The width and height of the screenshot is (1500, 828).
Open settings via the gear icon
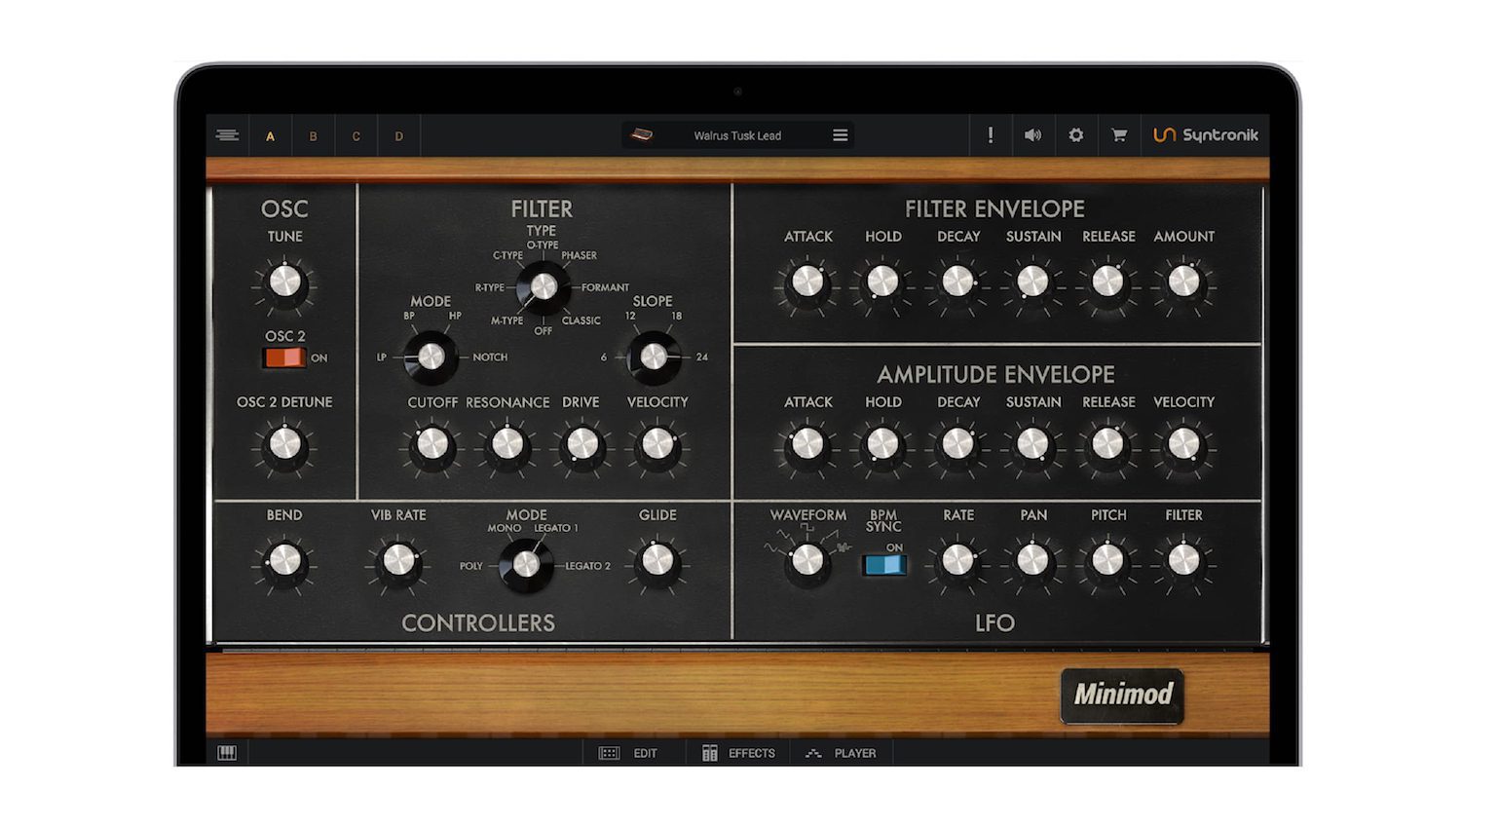(x=1075, y=135)
